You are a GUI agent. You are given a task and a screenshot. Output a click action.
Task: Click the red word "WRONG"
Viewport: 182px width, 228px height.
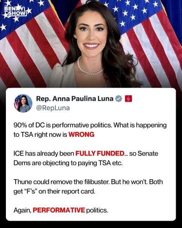click(x=81, y=135)
